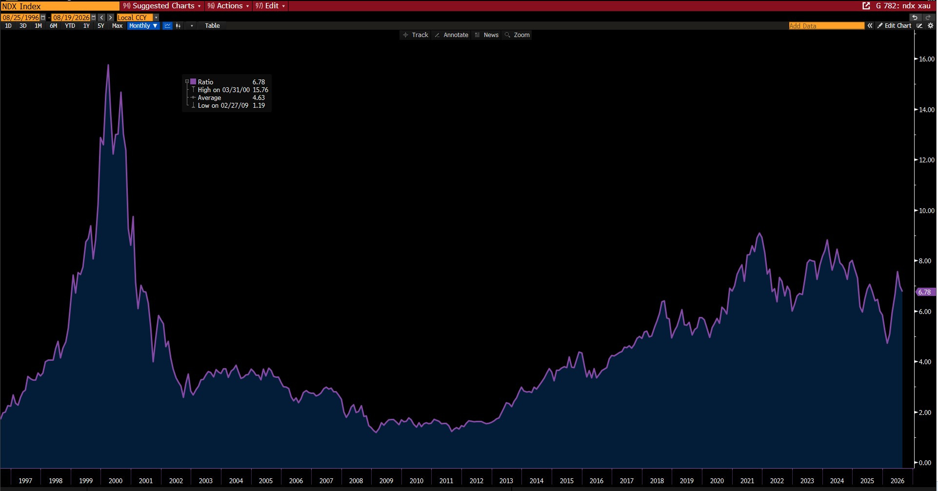Screen dimensions: 938x491
Task: Select the 1M time range
Action: (38, 26)
